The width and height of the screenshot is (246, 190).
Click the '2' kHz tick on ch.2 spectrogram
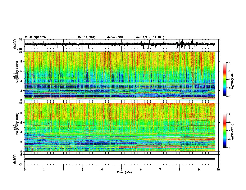point(21,142)
